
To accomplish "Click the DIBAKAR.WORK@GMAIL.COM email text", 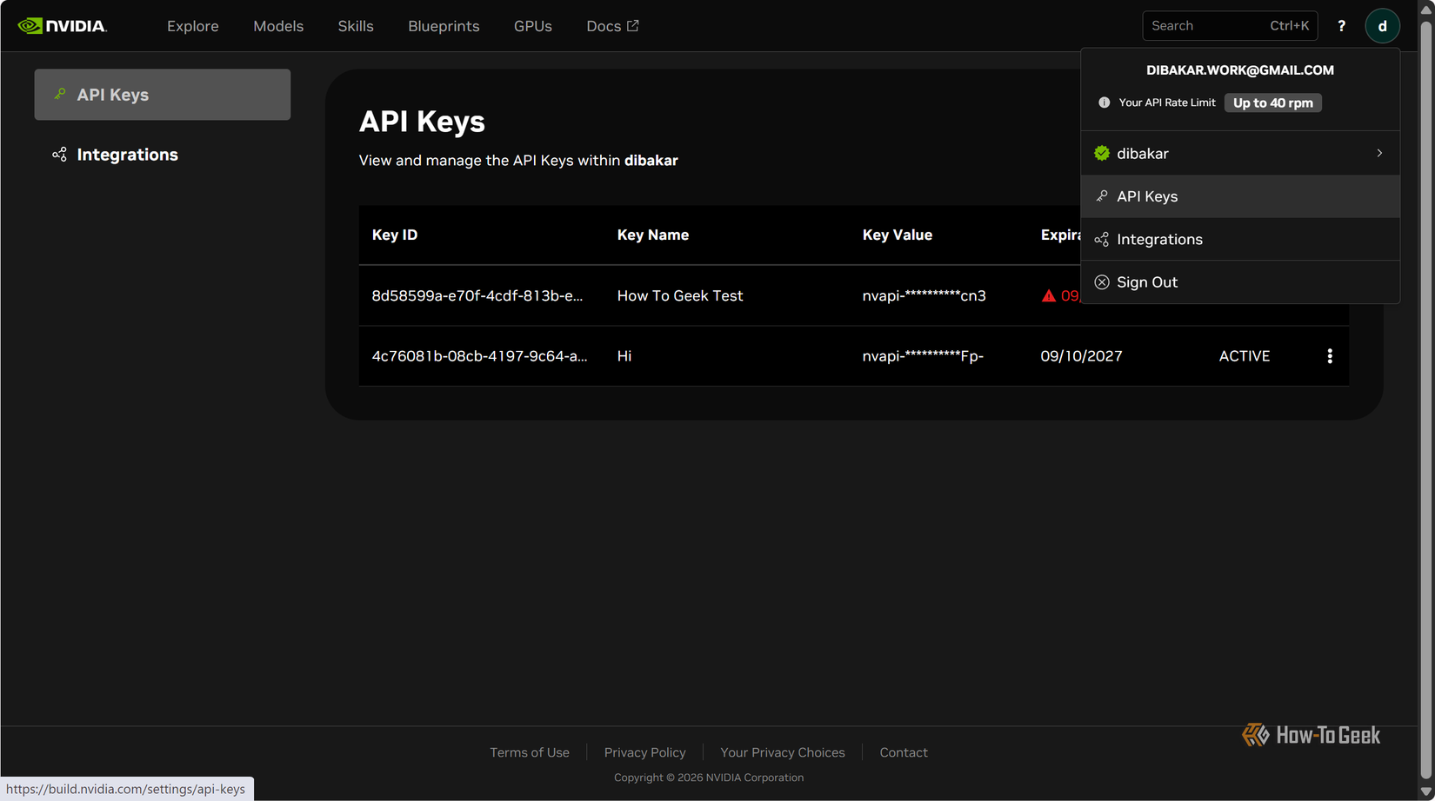I will pos(1240,70).
